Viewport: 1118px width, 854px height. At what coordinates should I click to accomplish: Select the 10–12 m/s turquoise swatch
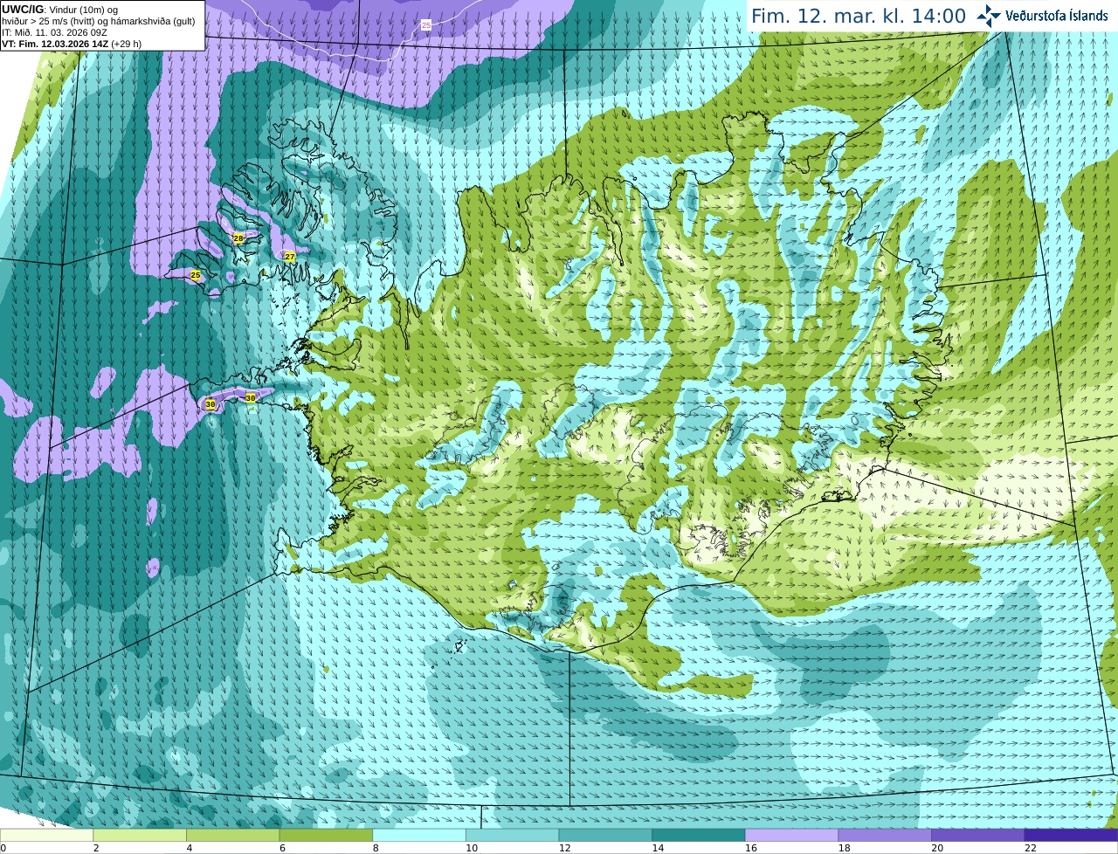(x=512, y=836)
